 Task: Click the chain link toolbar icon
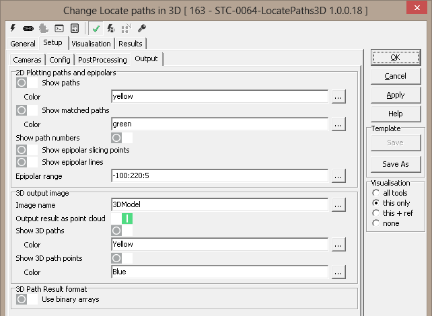pyautogui.click(x=29, y=29)
